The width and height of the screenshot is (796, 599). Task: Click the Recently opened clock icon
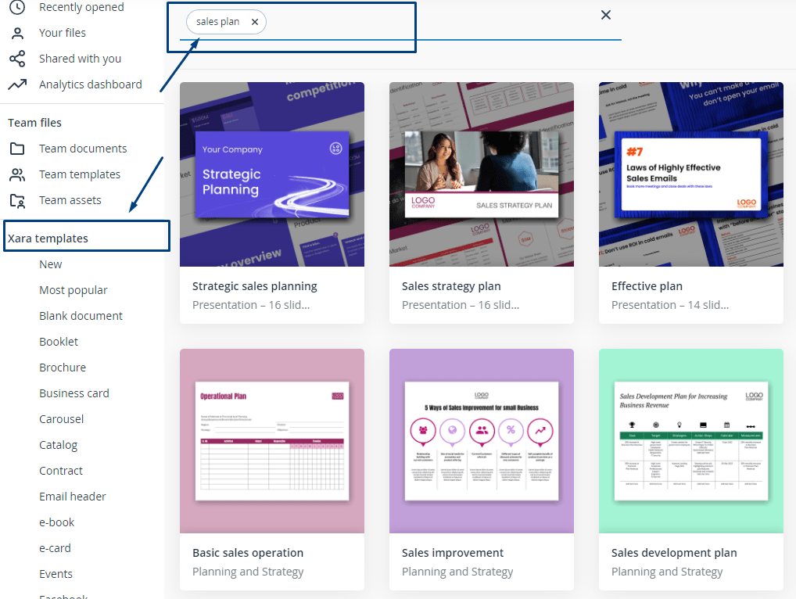pos(17,7)
